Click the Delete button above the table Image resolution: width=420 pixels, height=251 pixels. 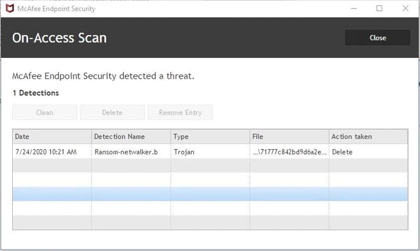pos(112,112)
